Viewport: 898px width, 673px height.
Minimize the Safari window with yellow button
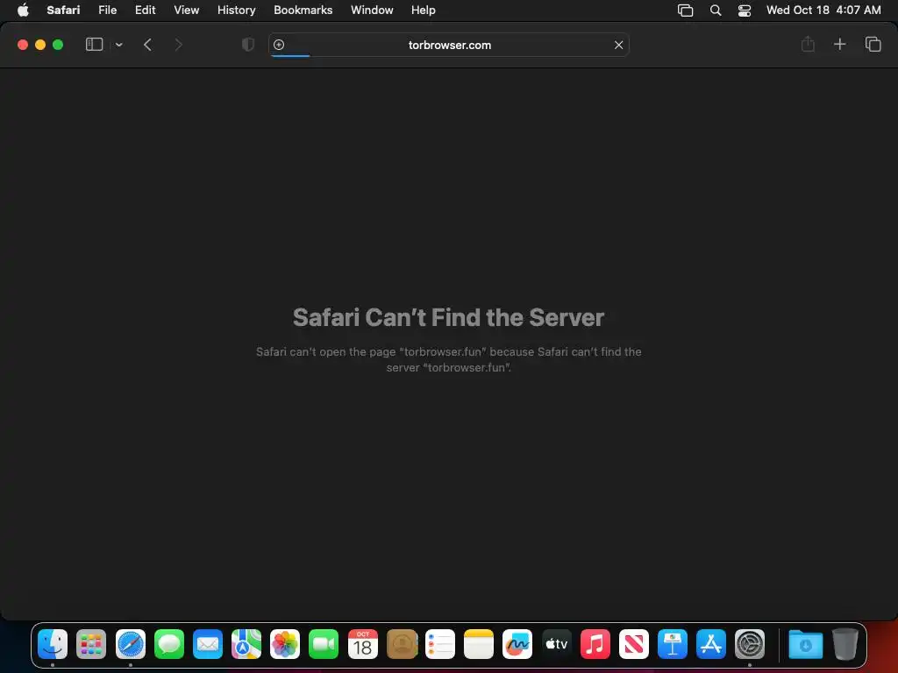40,45
